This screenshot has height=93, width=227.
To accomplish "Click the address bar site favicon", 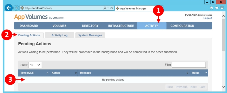I will pyautogui.click(x=22, y=8).
